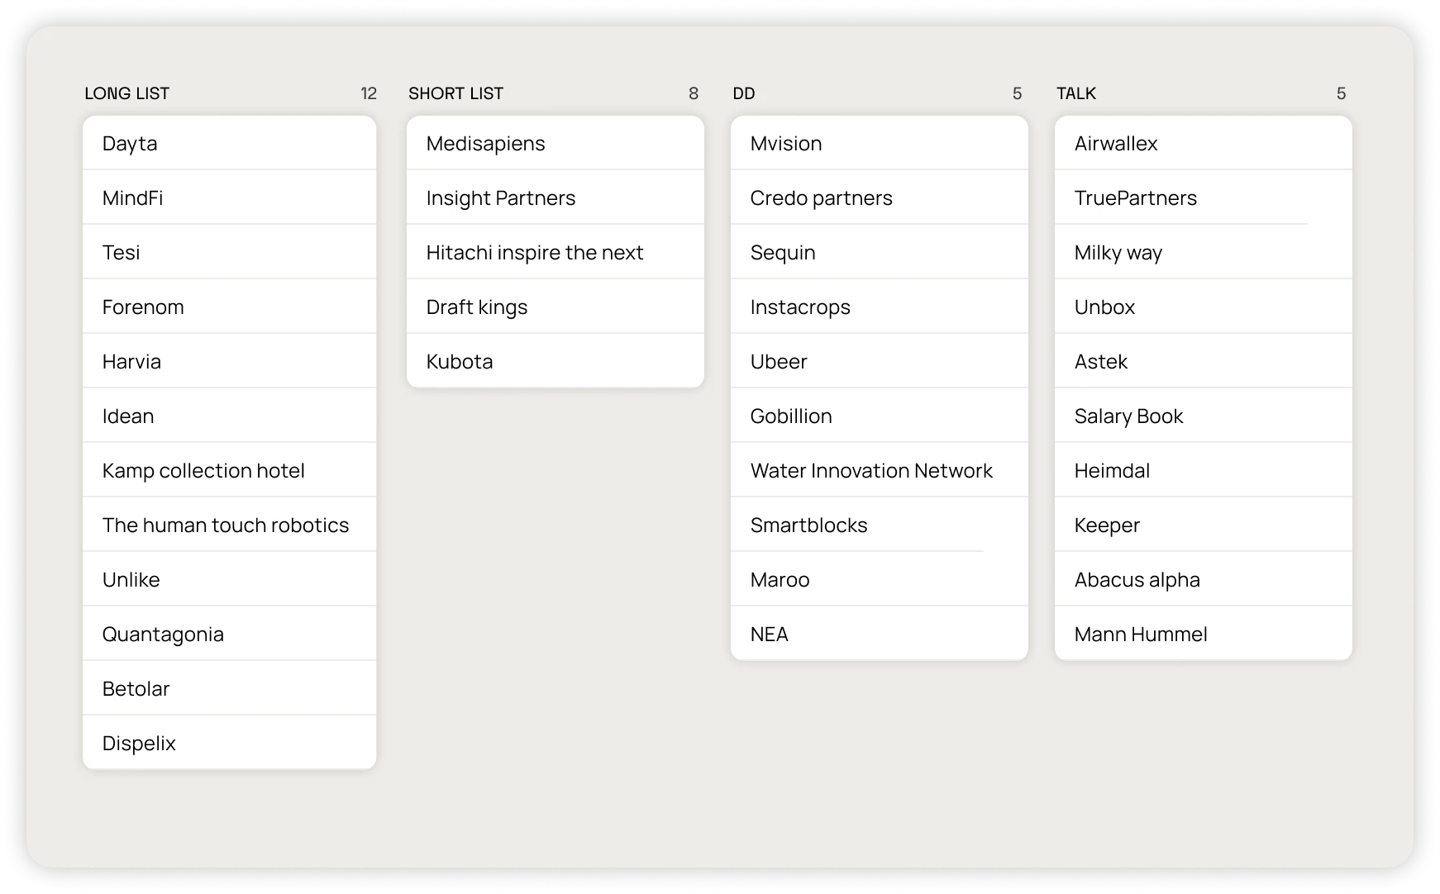The image size is (1440, 894).
Task: Open the Quantagonia card
Action: 229,634
